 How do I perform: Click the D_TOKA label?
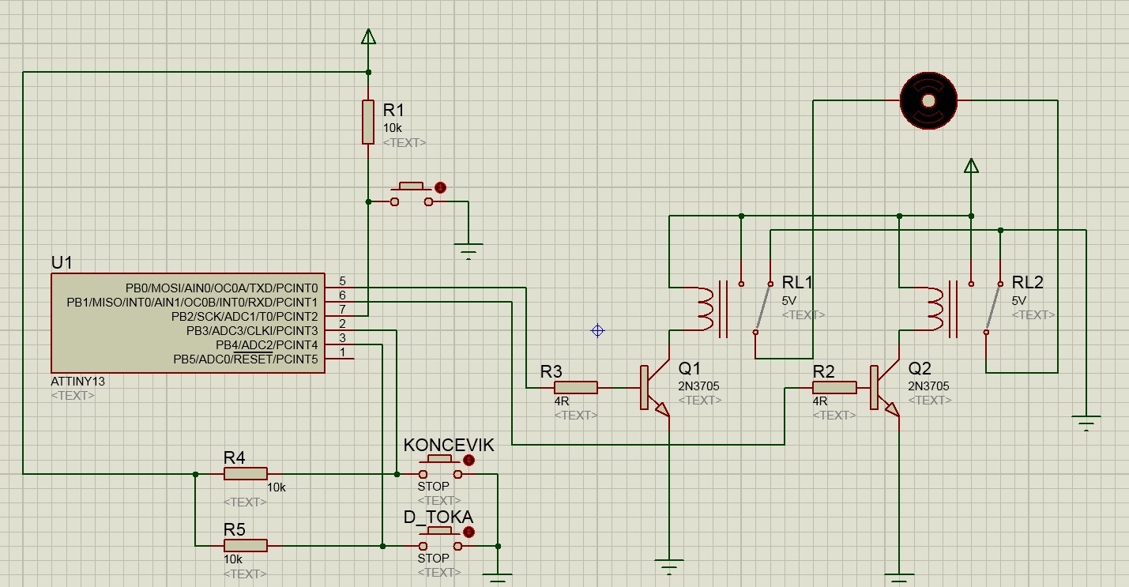pyautogui.click(x=438, y=517)
